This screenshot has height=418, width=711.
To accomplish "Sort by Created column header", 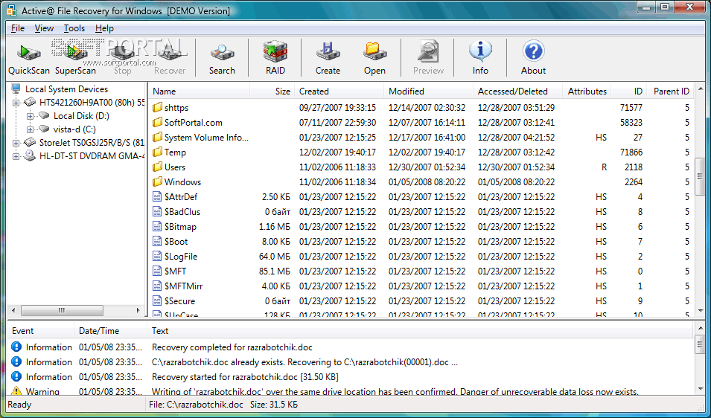I will [x=339, y=91].
